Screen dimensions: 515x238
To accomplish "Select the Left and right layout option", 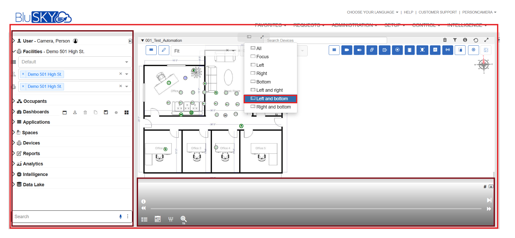I will [x=270, y=90].
